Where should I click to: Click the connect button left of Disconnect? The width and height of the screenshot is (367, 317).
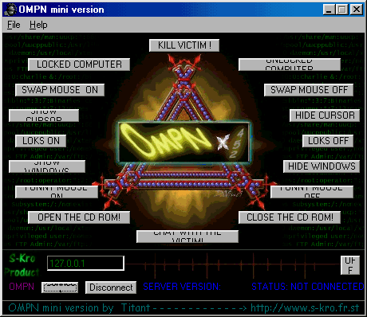(60, 288)
